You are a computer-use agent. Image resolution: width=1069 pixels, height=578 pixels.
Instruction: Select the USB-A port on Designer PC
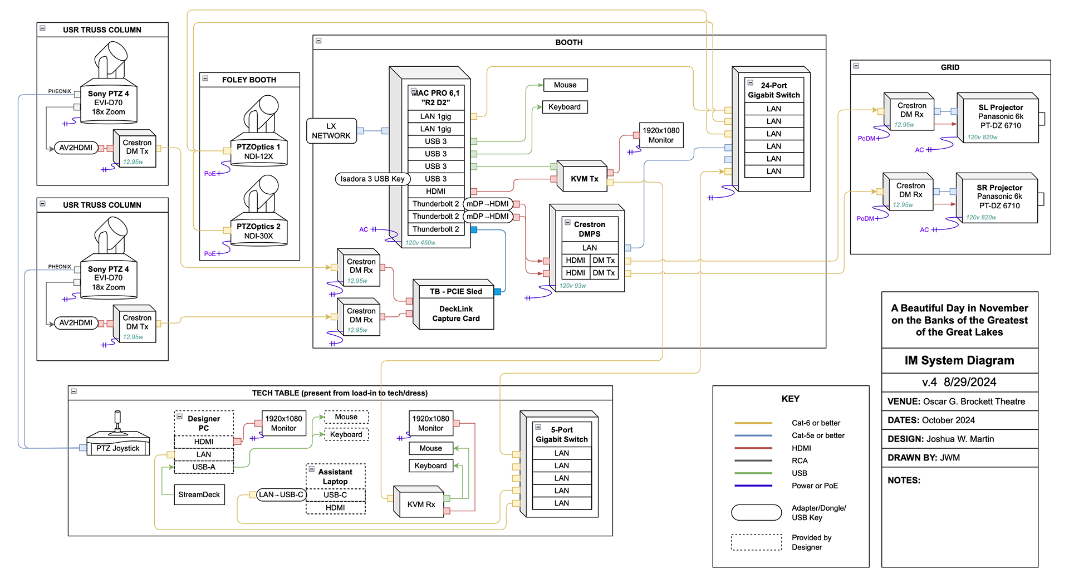[x=204, y=467]
